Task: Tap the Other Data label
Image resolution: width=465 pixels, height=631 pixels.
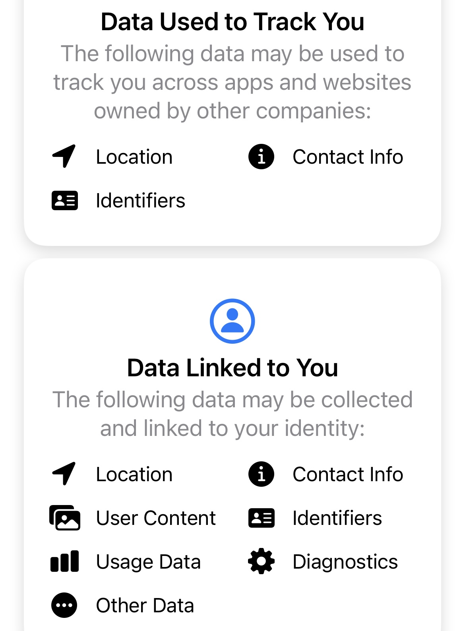Action: click(145, 605)
